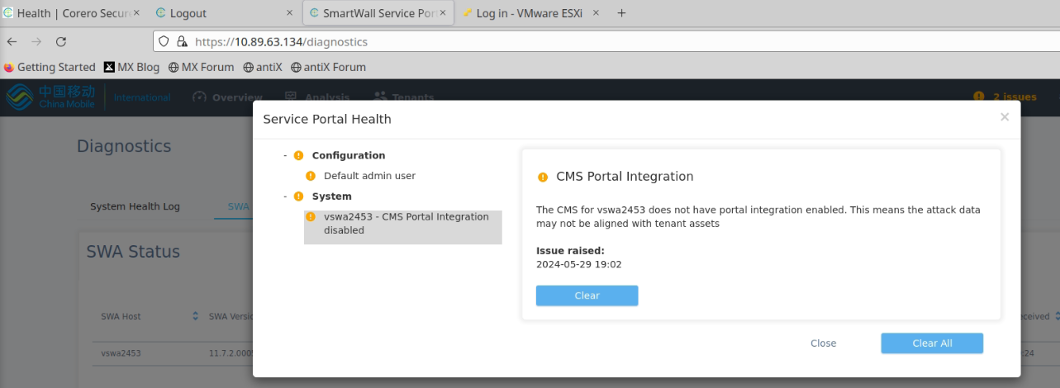This screenshot has height=388, width=1060.
Task: Click the Clear button
Action: tap(587, 296)
